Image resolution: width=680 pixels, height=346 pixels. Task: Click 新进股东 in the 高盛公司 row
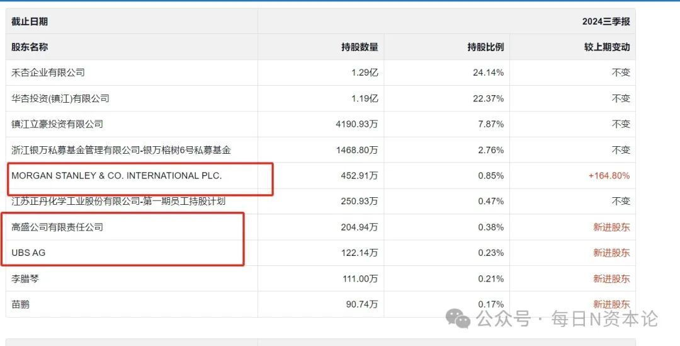(611, 227)
